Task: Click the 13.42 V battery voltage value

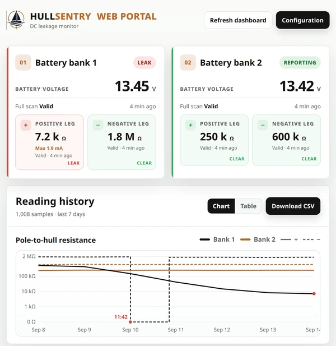Action: point(300,86)
